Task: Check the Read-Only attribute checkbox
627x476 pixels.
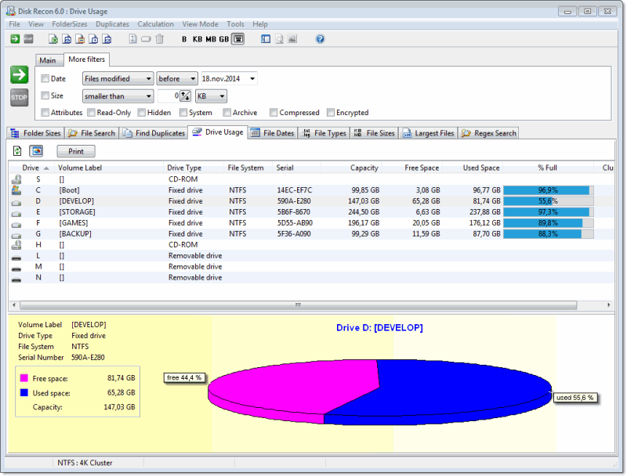Action: point(91,113)
